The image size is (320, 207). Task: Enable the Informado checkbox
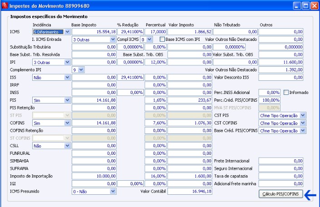(286, 93)
